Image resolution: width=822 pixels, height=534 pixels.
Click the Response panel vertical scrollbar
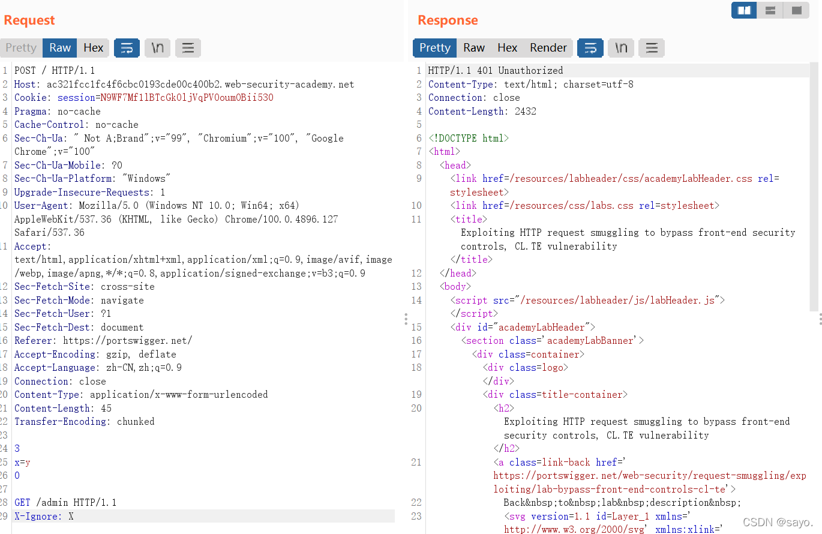(815, 186)
